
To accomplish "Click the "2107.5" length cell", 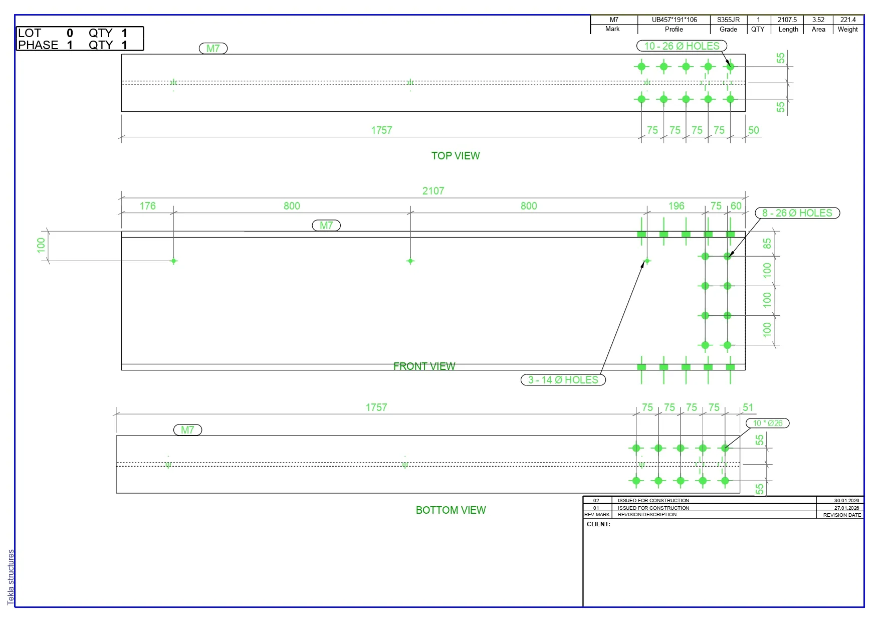I will coord(787,20).
